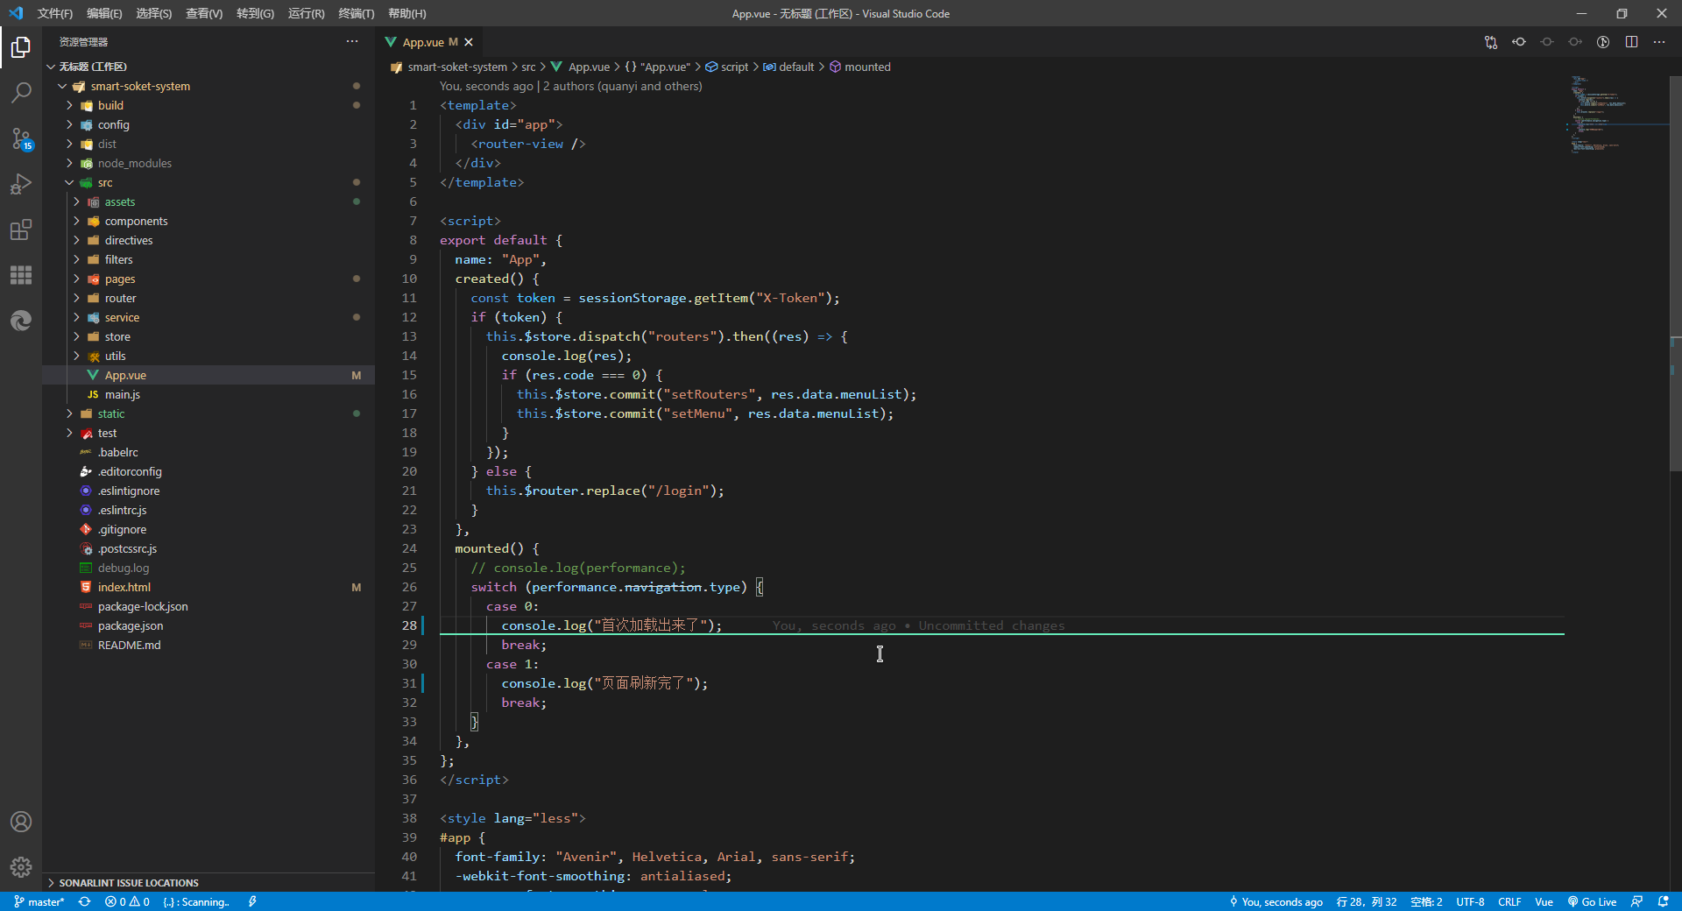Image resolution: width=1682 pixels, height=911 pixels.
Task: Open problems panel via errors and warnings count
Action: click(x=127, y=901)
